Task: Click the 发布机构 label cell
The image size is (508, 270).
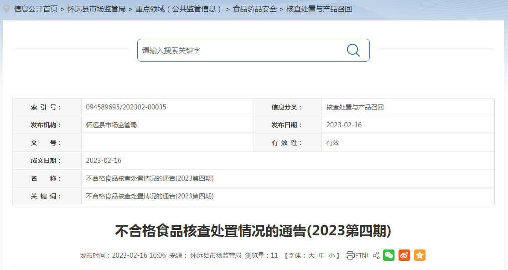Action: (x=47, y=125)
